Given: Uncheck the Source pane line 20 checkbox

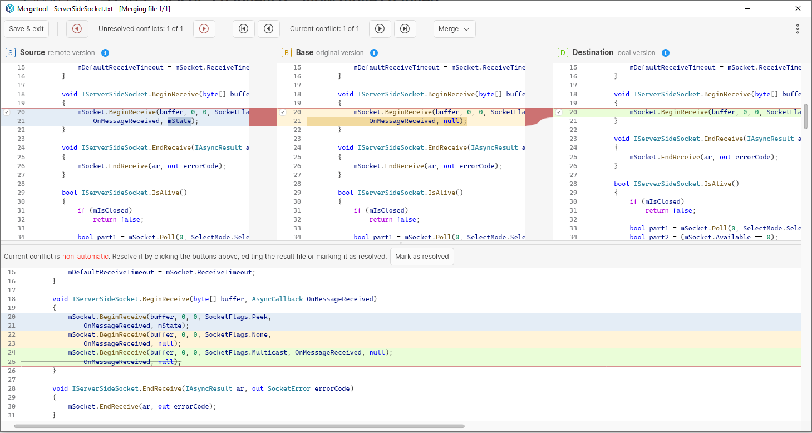Looking at the screenshot, I should click(7, 111).
